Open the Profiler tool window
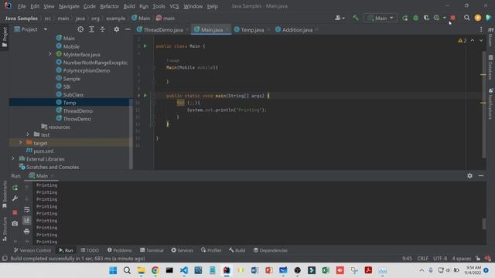This screenshot has width=495, height=278. coord(211,250)
